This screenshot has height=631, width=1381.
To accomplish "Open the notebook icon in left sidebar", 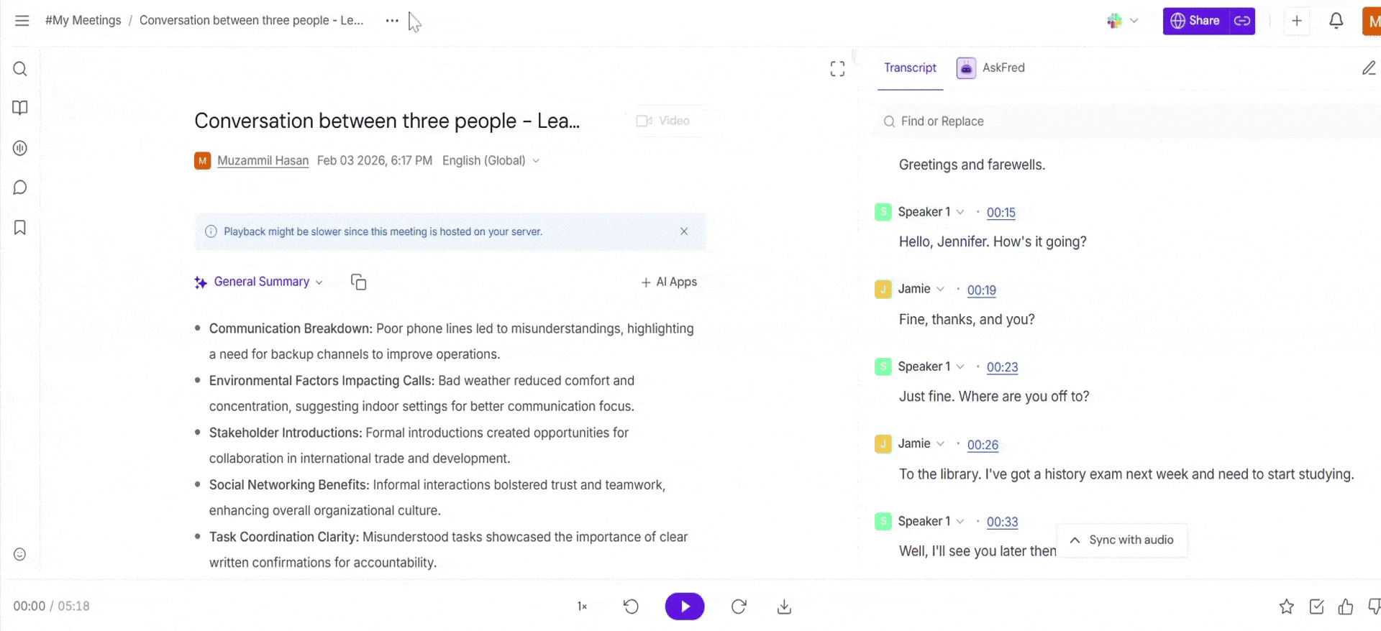I will tap(20, 108).
